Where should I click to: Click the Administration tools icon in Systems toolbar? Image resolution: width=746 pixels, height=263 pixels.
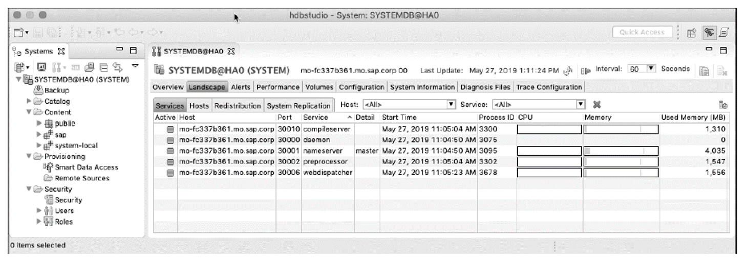coord(56,67)
